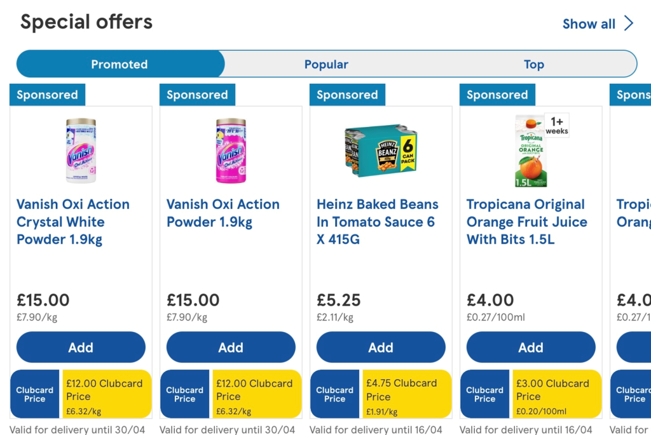
Task: Open the Show all chevron arrow
Action: pos(629,23)
